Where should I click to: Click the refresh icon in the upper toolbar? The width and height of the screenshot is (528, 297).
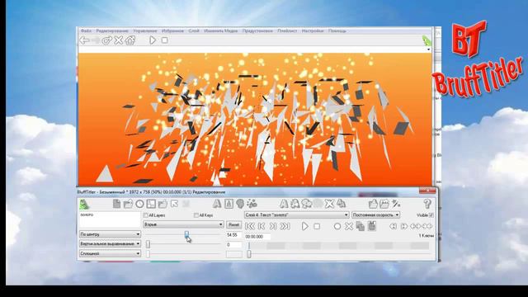106,40
